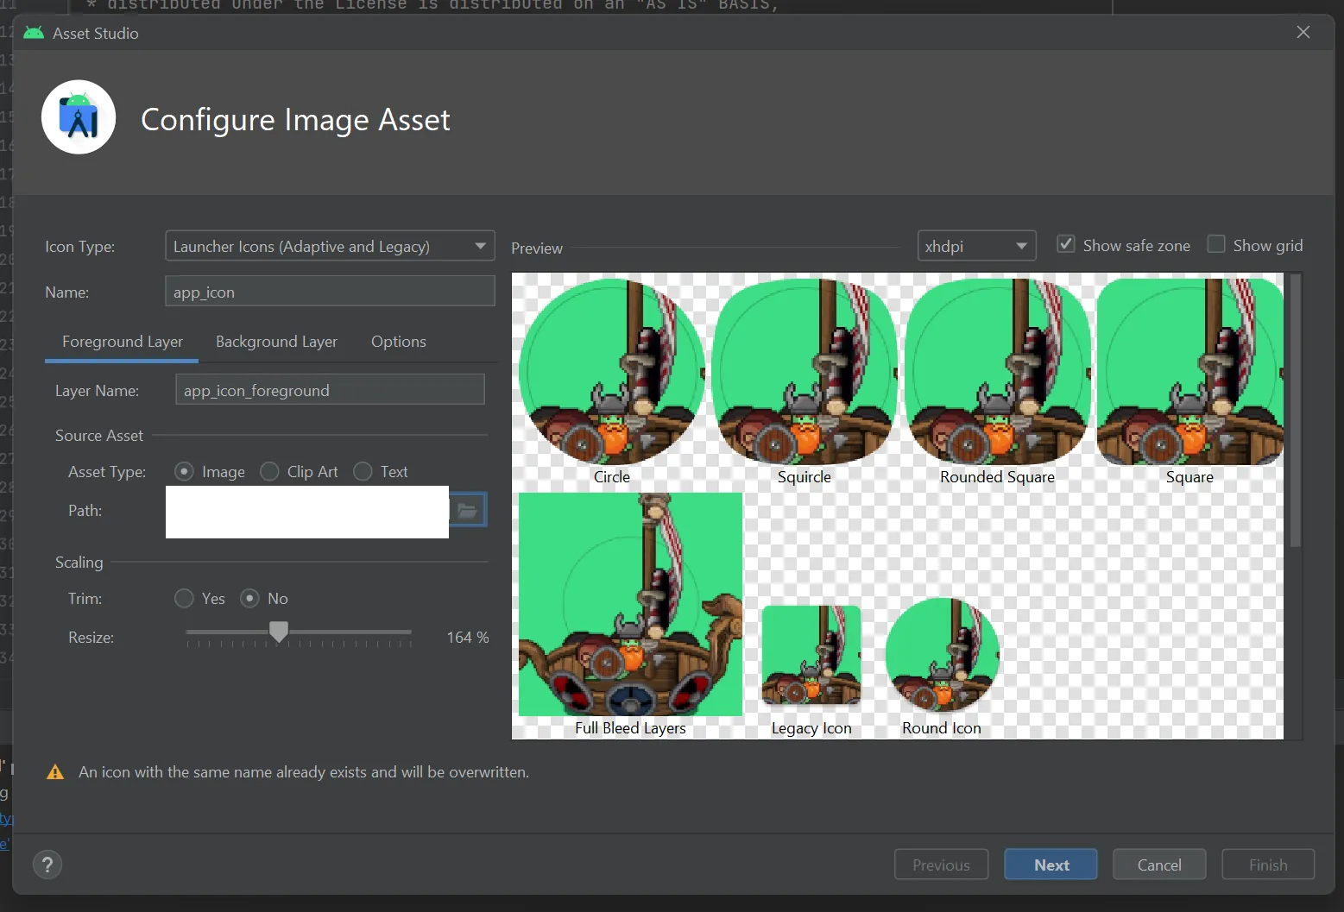The width and height of the screenshot is (1344, 912).
Task: Click the Layer Name field app_icon_foreground
Action: (x=330, y=390)
